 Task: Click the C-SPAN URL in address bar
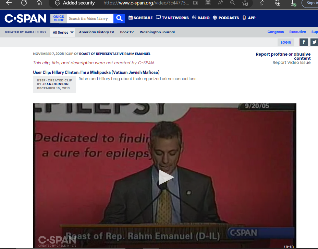coord(146,3)
